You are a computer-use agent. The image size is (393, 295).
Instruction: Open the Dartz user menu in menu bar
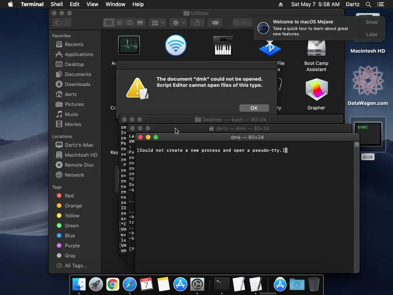point(352,4)
